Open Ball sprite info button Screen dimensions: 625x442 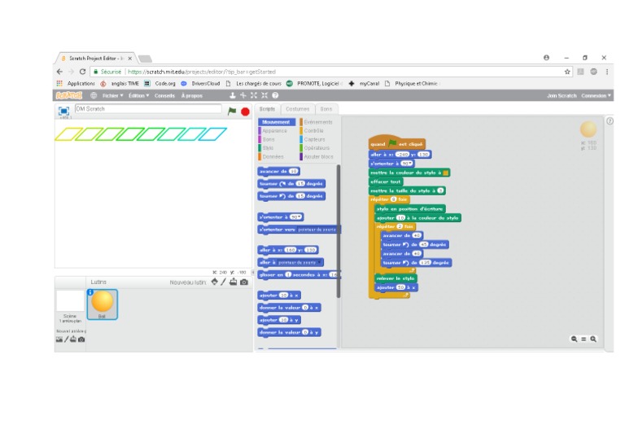(90, 292)
